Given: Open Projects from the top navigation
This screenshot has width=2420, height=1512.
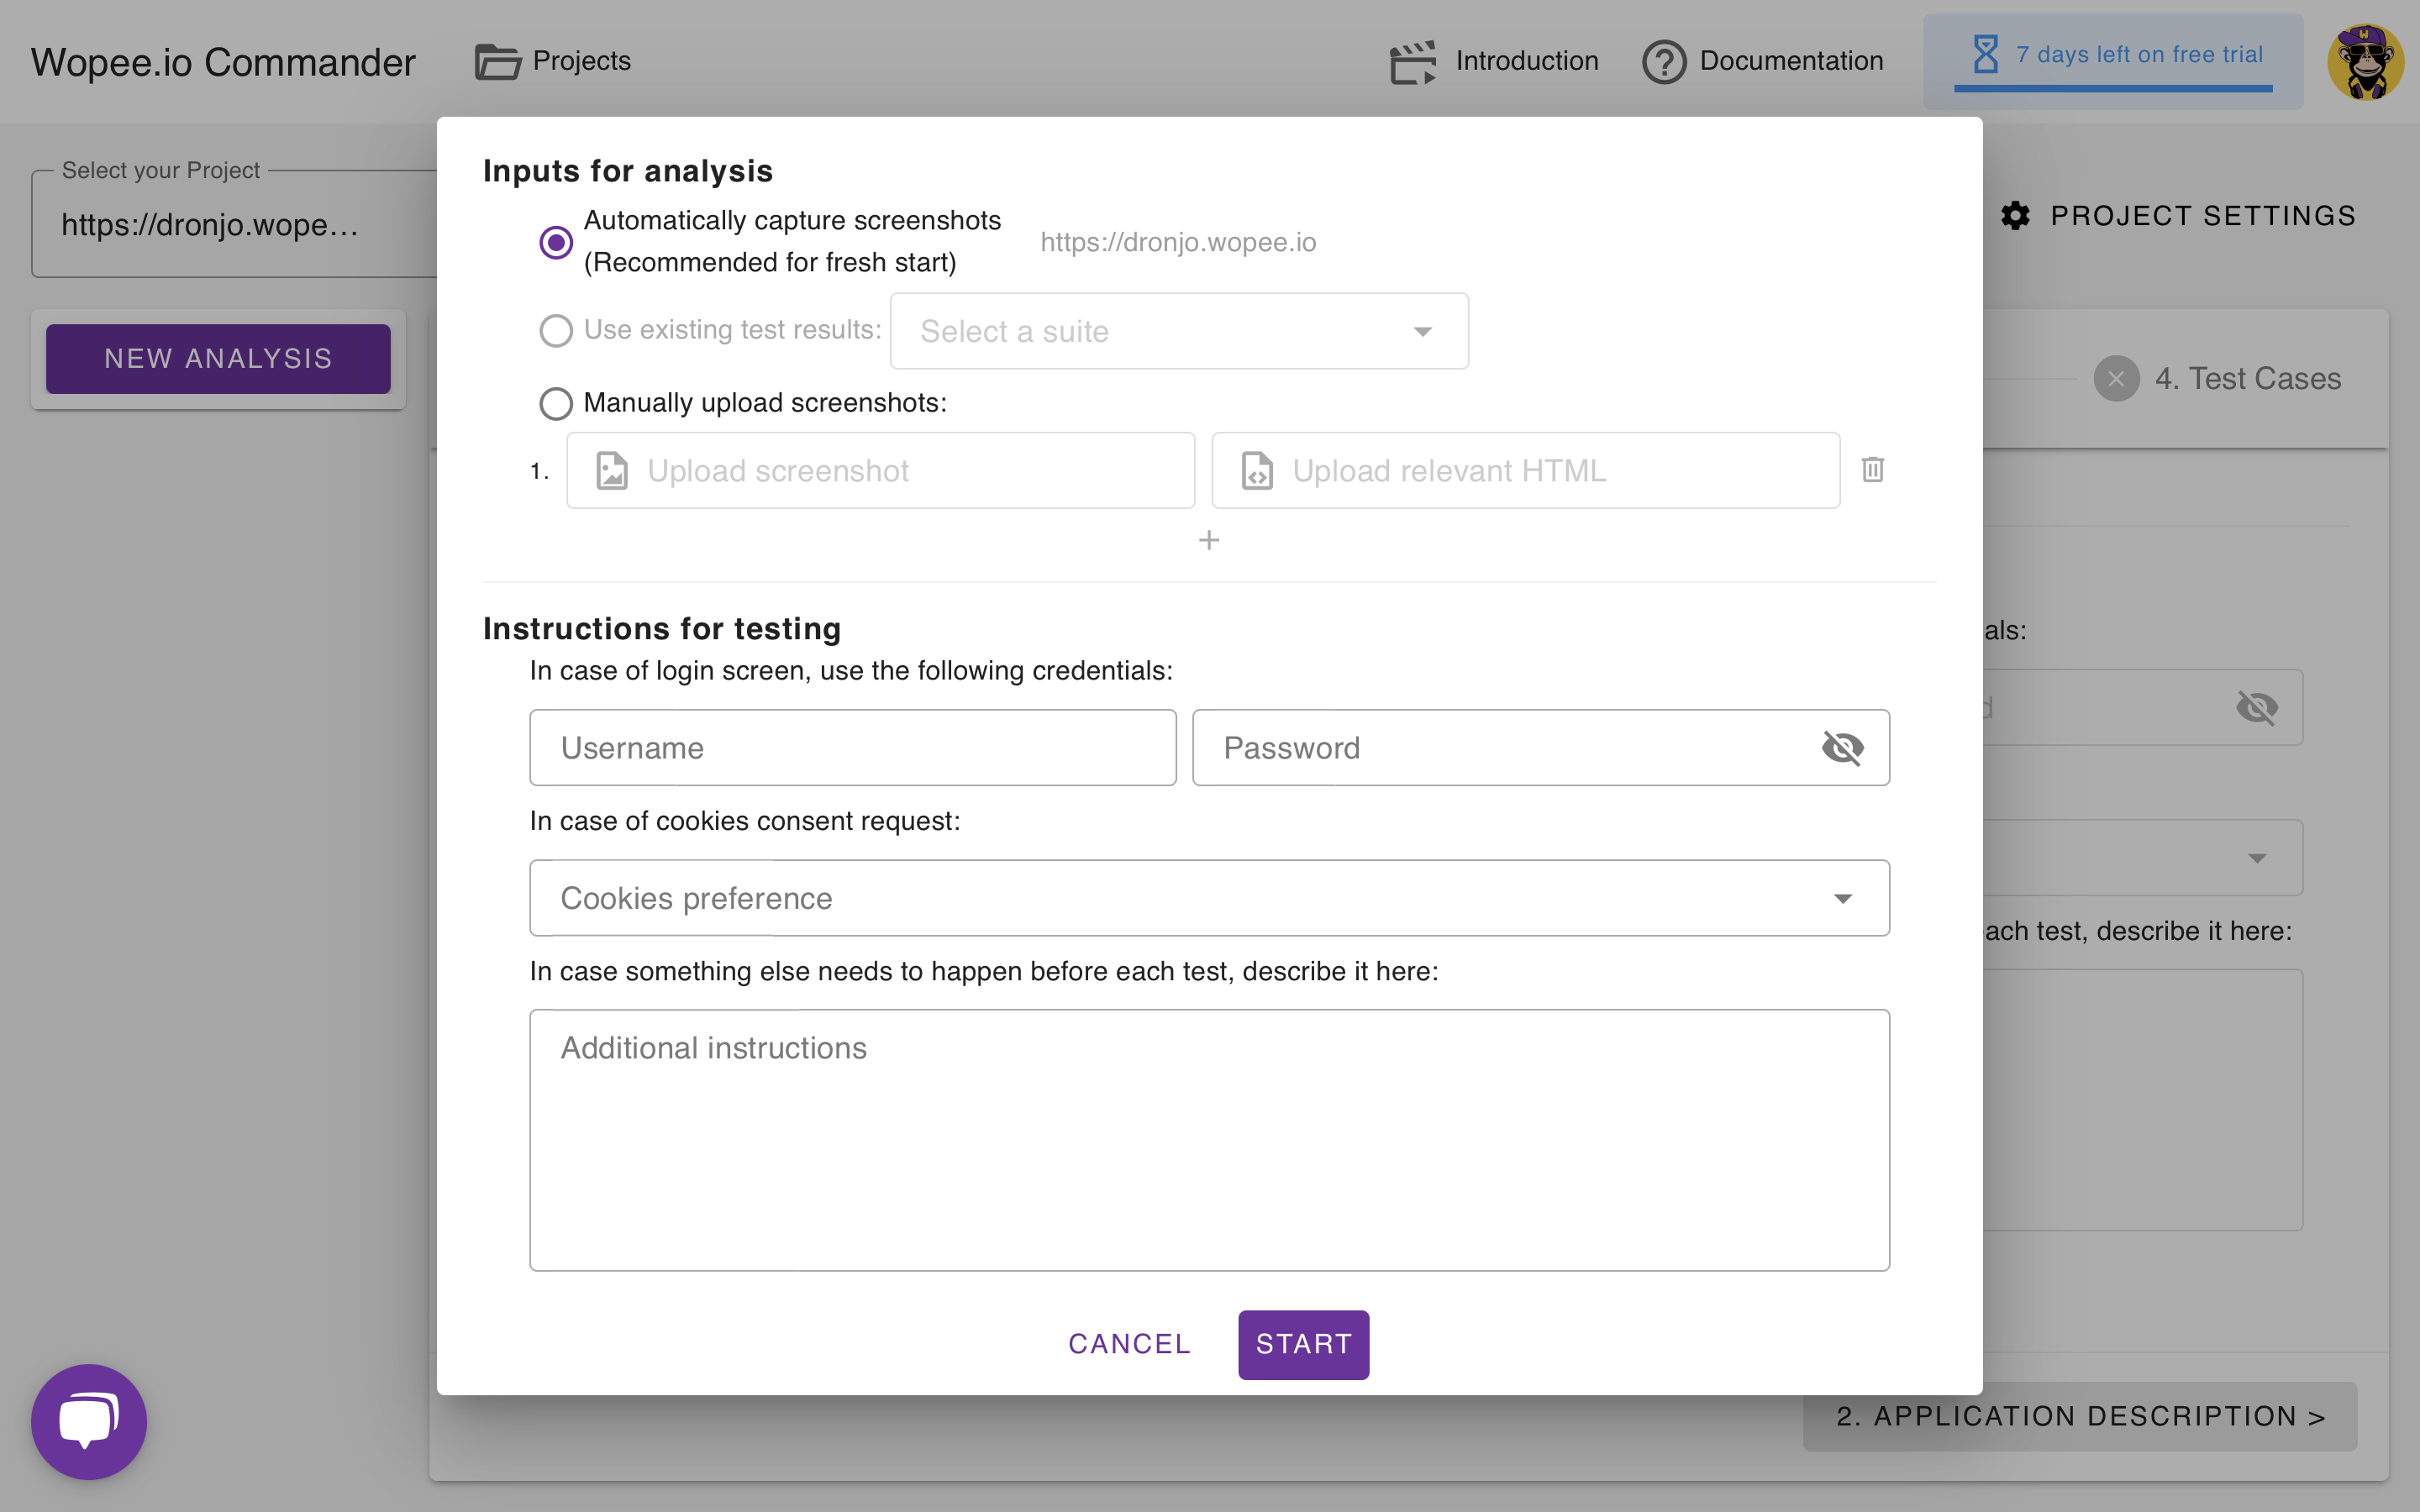Looking at the screenshot, I should click(x=553, y=61).
